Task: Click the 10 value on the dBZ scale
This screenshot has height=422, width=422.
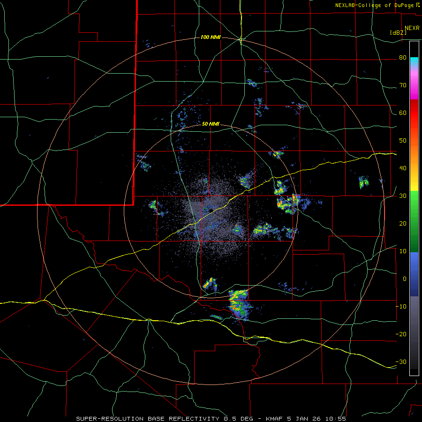Action: click(x=403, y=251)
